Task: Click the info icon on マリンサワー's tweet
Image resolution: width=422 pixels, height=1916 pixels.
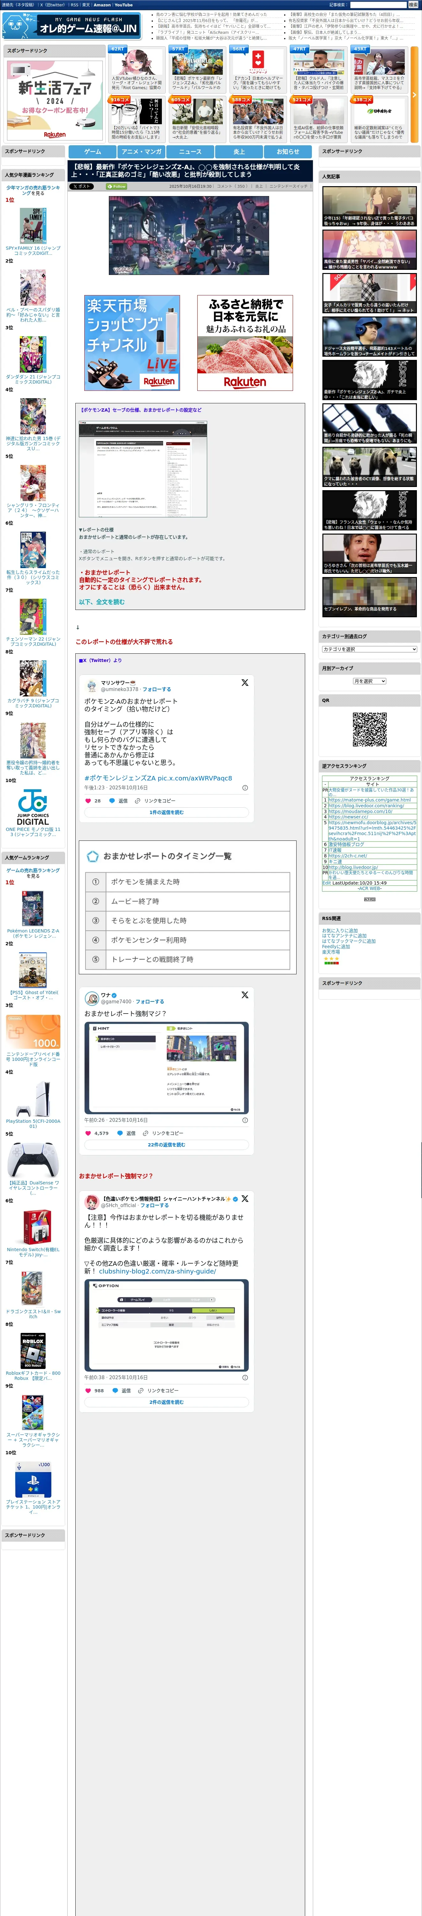Action: pyautogui.click(x=245, y=788)
